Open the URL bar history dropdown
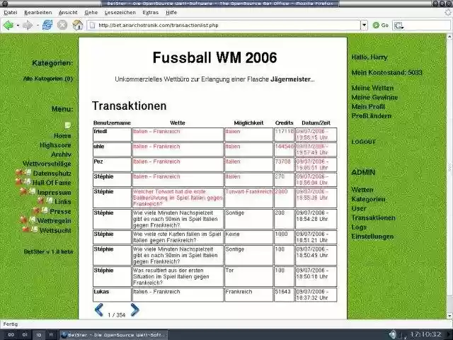The image size is (453, 340). 365,25
